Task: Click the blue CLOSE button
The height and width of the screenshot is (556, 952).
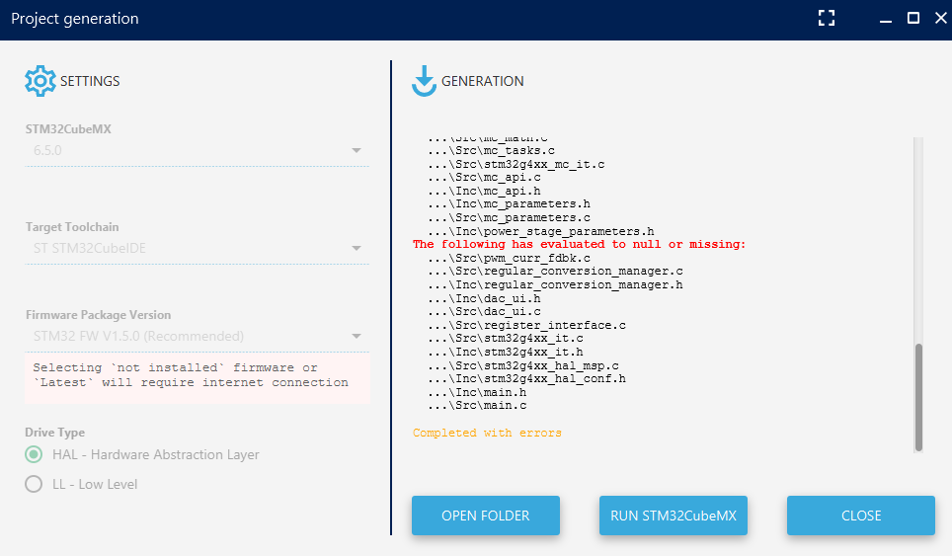Action: tap(861, 516)
